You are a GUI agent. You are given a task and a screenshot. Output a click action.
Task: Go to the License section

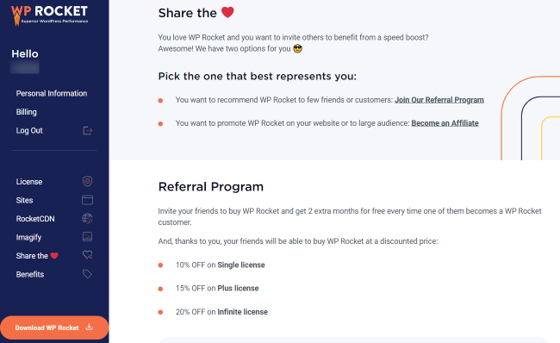[x=29, y=182]
